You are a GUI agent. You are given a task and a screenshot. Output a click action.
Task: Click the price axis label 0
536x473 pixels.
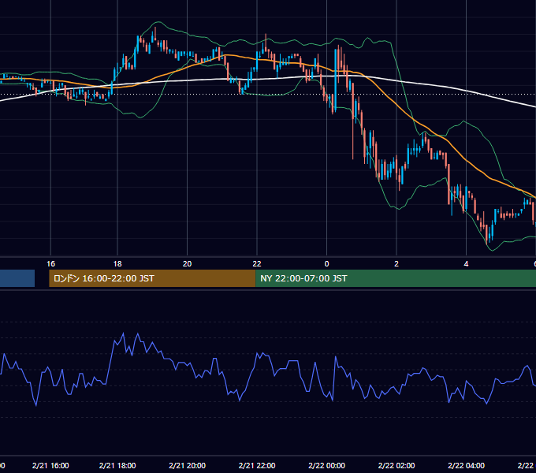(x=326, y=264)
